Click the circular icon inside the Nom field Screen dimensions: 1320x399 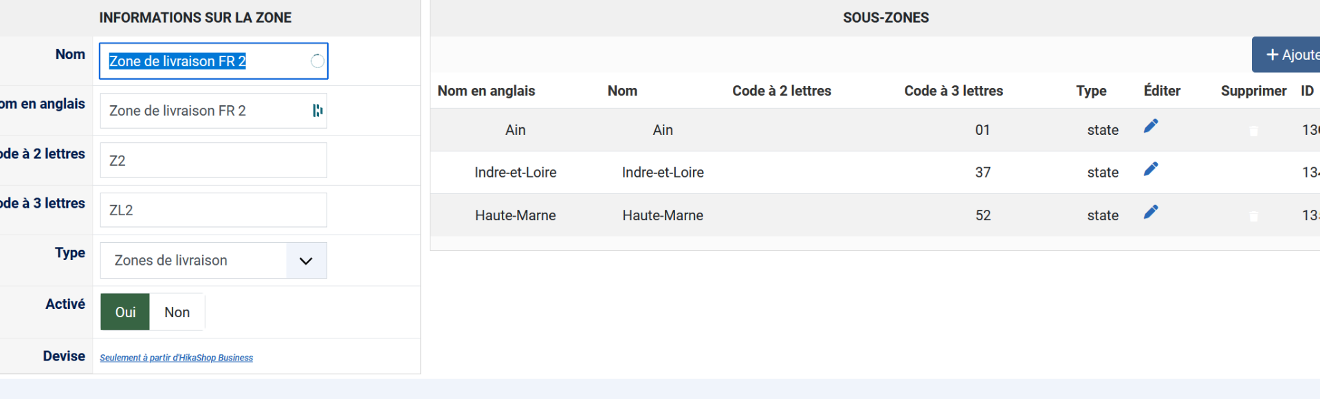coord(317,61)
